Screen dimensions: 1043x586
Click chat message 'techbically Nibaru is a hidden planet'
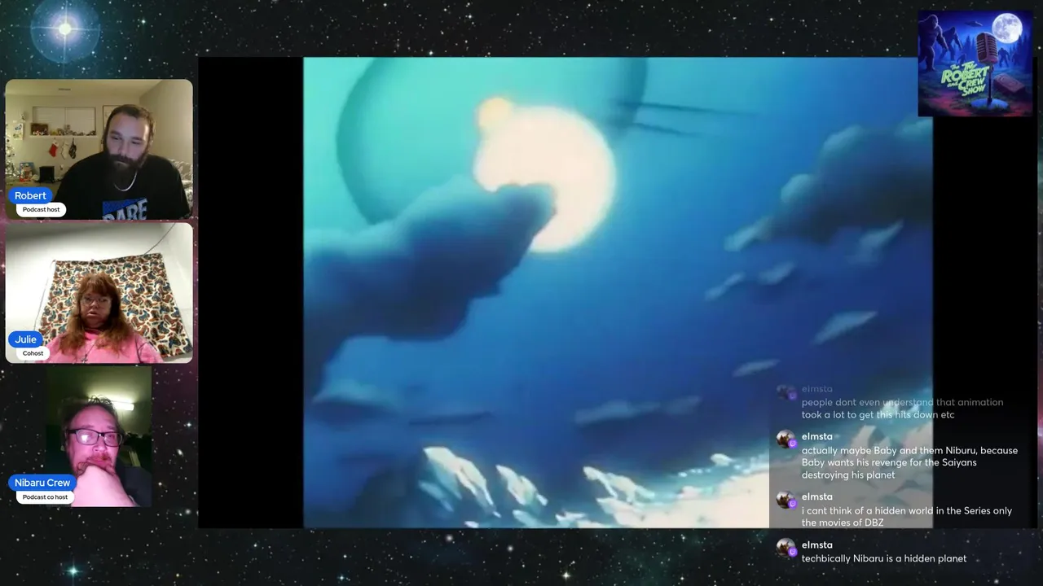tap(884, 558)
